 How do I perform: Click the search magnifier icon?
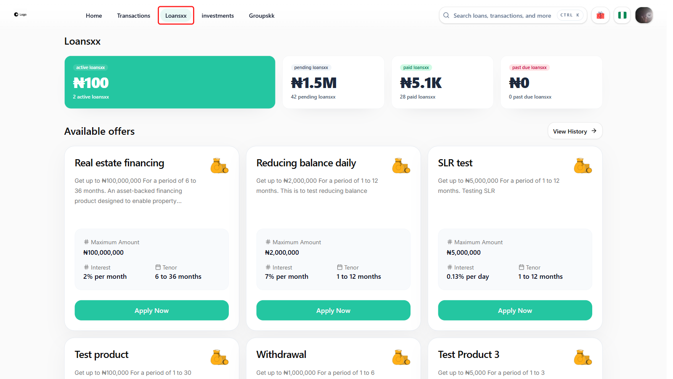click(x=446, y=15)
